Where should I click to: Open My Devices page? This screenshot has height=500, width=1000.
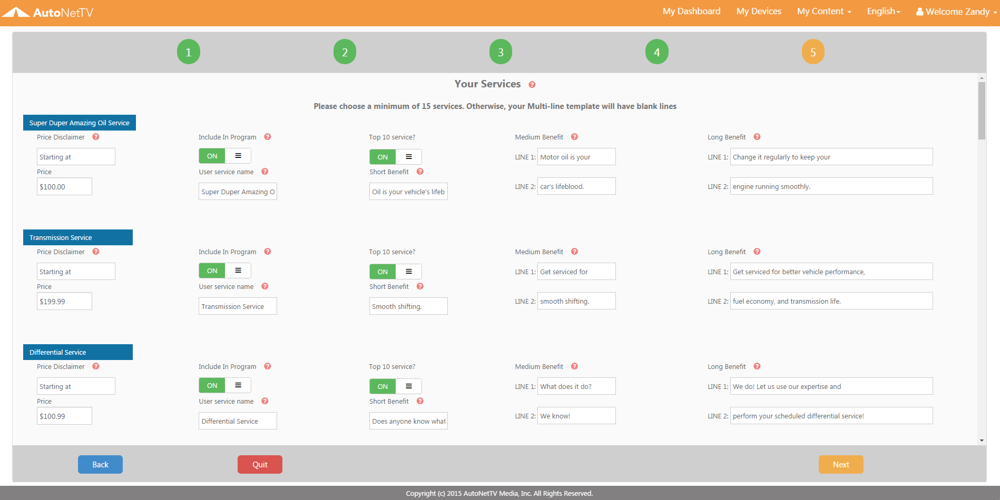pyautogui.click(x=759, y=12)
